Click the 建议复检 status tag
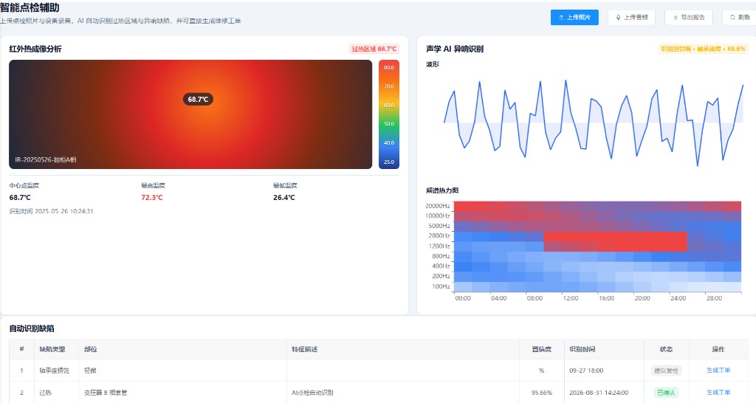 (x=666, y=371)
